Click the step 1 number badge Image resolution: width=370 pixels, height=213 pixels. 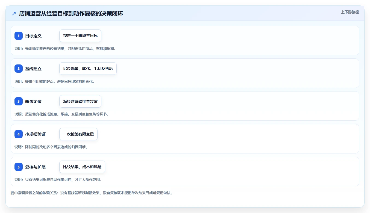(19, 36)
